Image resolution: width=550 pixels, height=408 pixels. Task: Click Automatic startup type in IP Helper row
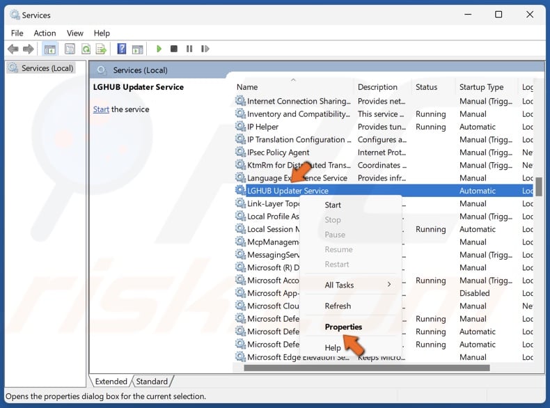[x=478, y=127]
